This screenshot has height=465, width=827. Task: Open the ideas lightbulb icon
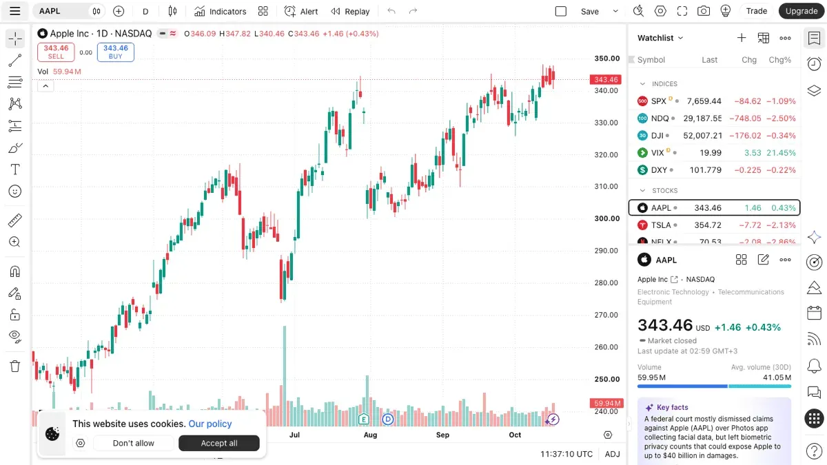pyautogui.click(x=726, y=11)
